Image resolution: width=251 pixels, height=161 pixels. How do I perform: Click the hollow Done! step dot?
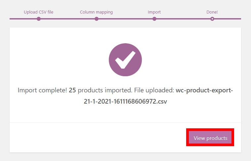point(212,19)
